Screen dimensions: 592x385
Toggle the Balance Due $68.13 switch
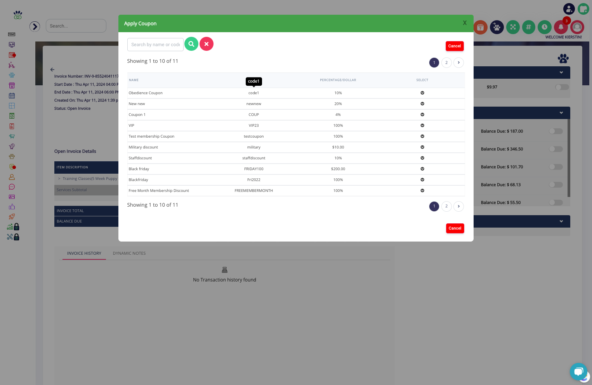coord(556,185)
